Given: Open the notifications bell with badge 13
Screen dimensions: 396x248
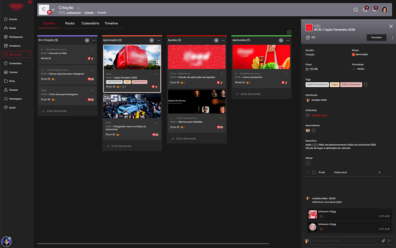Looking at the screenshot, I should pos(374,10).
